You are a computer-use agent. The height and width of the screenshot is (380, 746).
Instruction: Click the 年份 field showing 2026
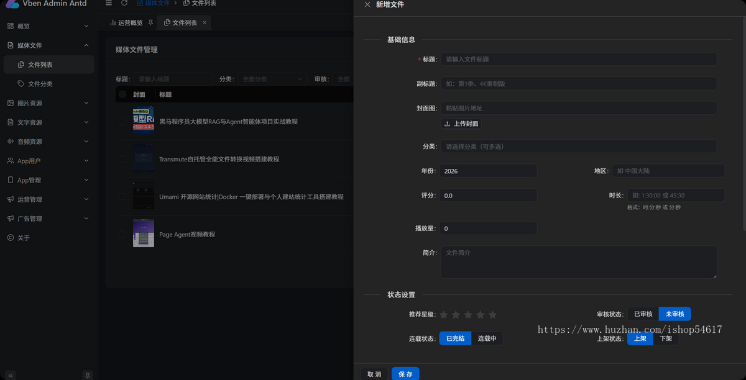(x=488, y=171)
